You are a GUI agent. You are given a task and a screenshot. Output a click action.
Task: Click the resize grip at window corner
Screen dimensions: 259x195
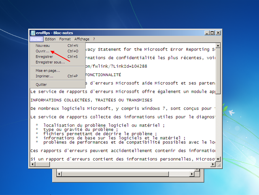pos(219,165)
